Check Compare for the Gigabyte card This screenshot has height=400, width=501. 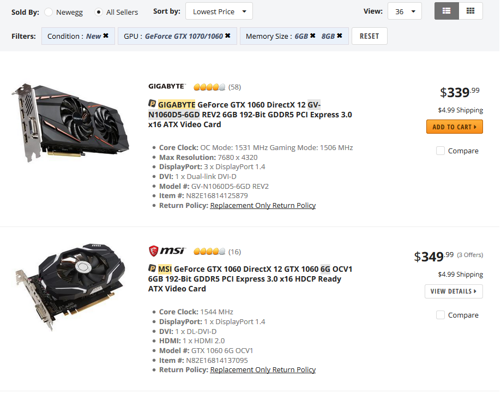pos(440,151)
